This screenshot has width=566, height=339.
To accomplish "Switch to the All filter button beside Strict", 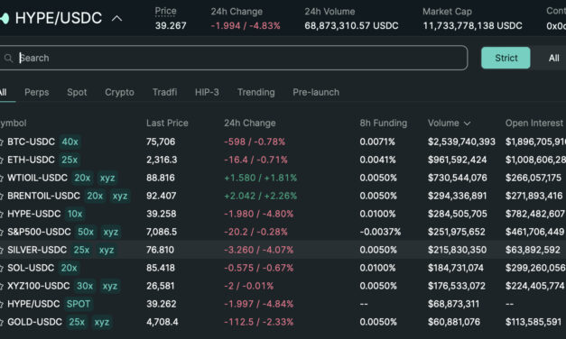I will click(553, 58).
